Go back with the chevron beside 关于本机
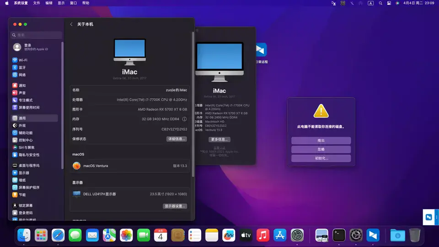Screen dimensions: 439x247 click(x=71, y=24)
